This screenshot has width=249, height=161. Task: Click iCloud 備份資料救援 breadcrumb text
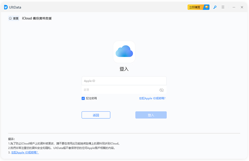pos(37,18)
